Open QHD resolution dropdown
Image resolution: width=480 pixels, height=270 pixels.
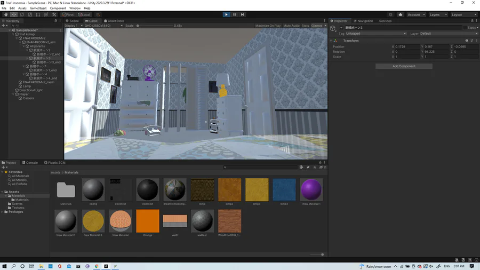click(x=103, y=26)
